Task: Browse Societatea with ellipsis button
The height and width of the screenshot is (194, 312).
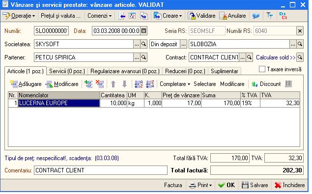Action: 137,44
